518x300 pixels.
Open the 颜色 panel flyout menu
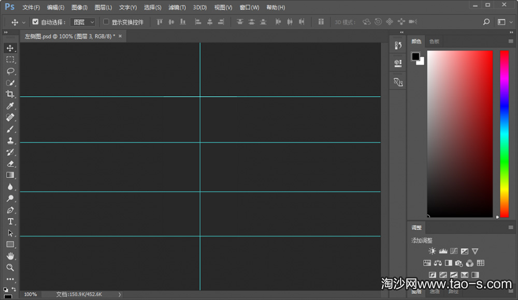coord(510,41)
